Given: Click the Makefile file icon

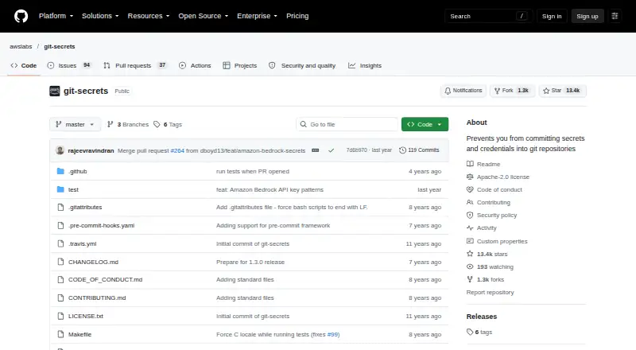Looking at the screenshot, I should pos(61,335).
